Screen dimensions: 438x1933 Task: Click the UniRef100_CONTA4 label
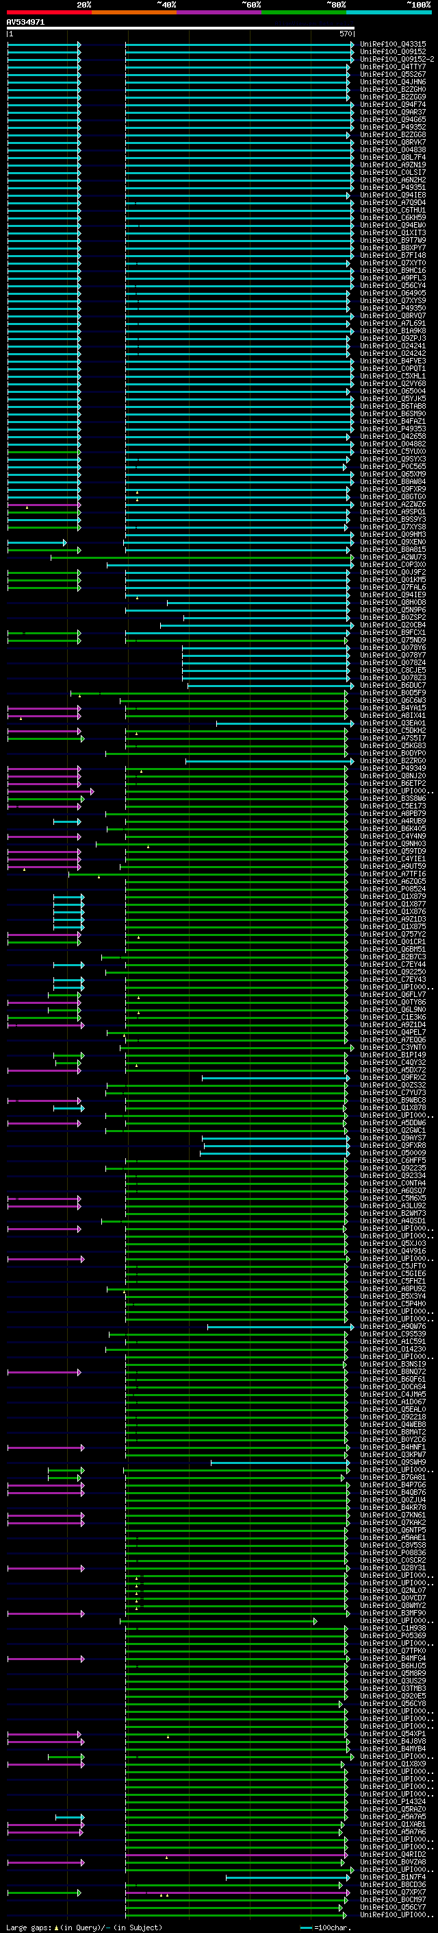(393, 1183)
